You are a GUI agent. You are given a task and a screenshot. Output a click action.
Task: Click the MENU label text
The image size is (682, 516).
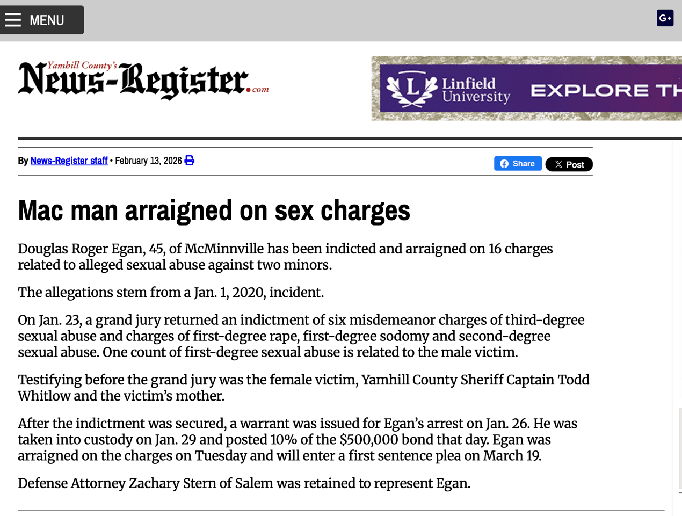[47, 20]
